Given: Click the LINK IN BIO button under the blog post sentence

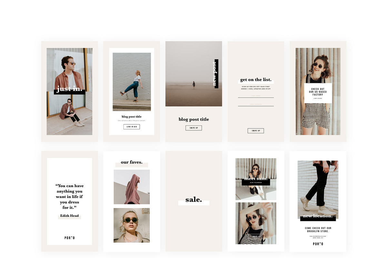Looking at the screenshot, I should [132, 127].
